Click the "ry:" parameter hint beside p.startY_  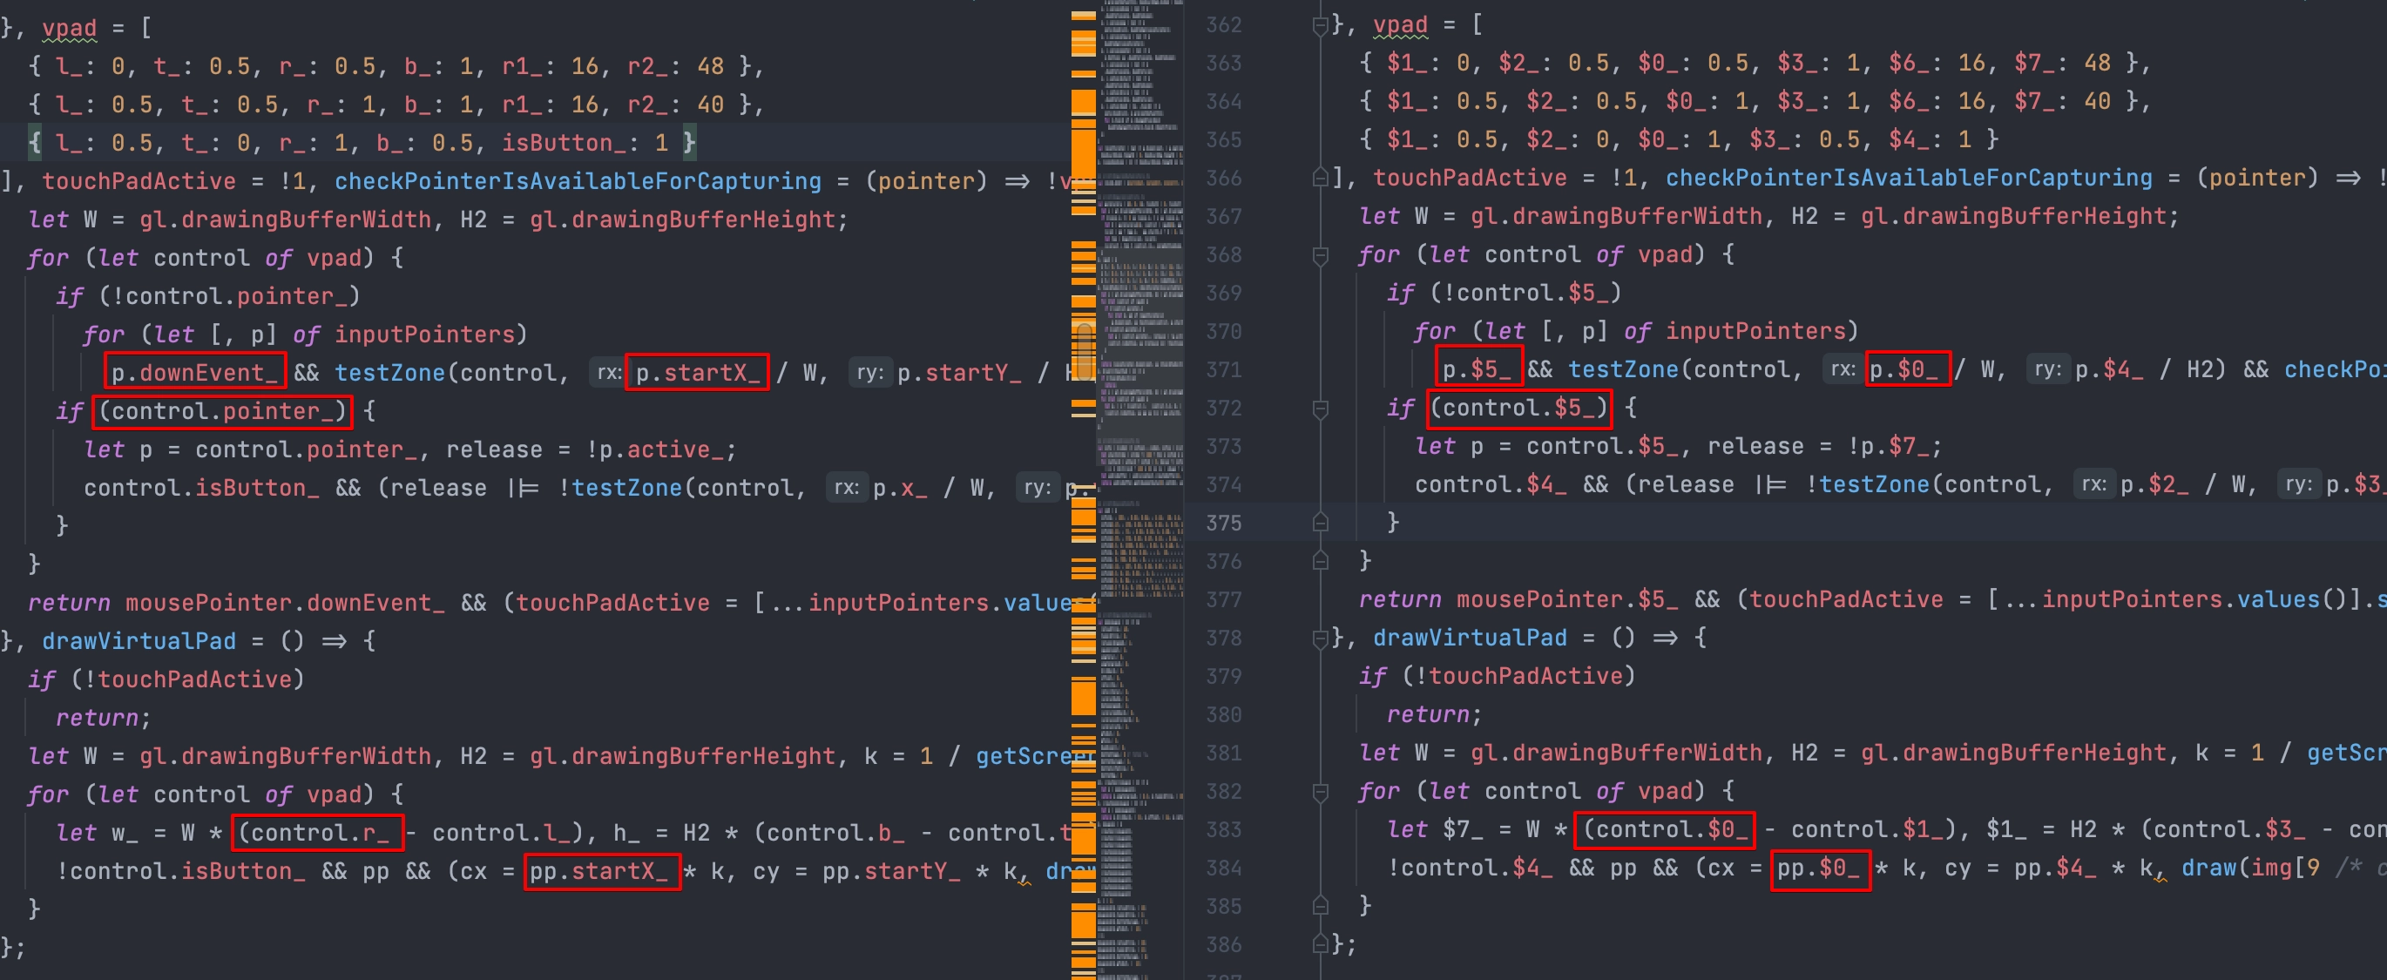(x=869, y=371)
